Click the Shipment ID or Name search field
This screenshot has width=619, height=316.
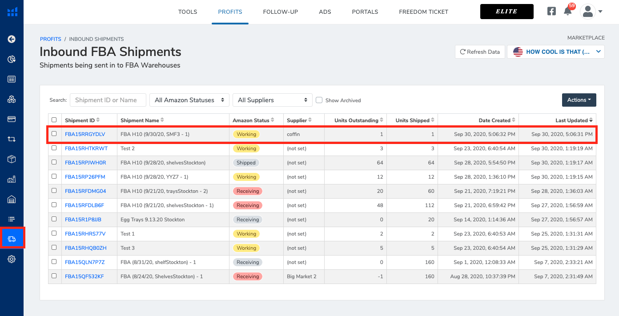pyautogui.click(x=108, y=100)
